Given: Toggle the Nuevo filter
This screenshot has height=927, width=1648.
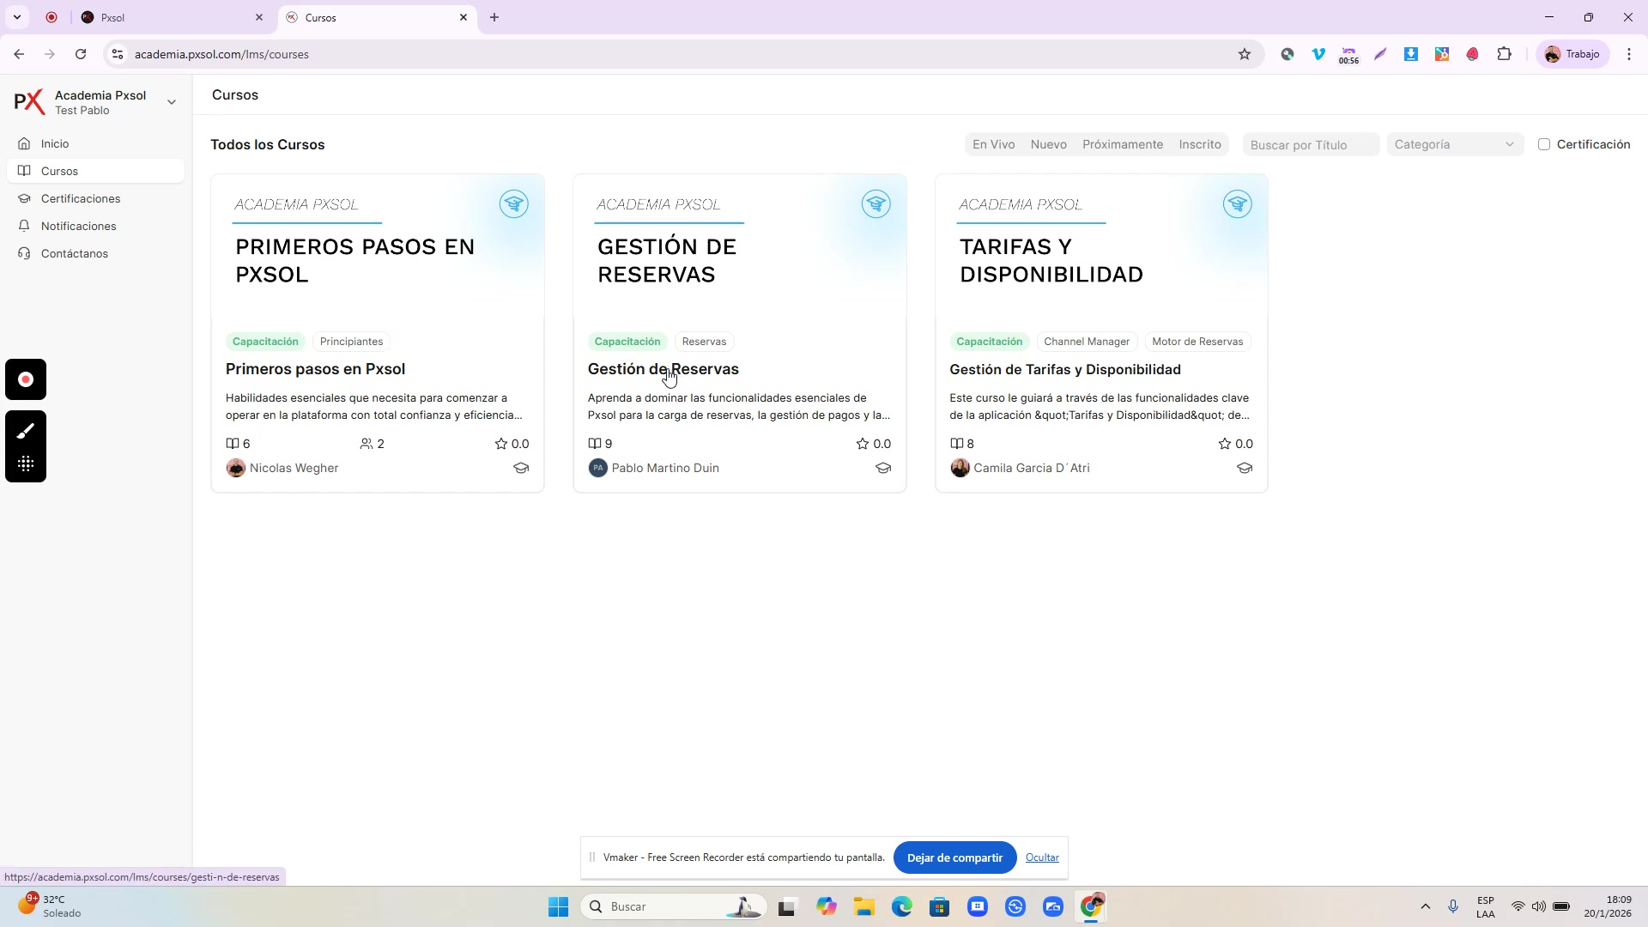Looking at the screenshot, I should pos(1048,144).
